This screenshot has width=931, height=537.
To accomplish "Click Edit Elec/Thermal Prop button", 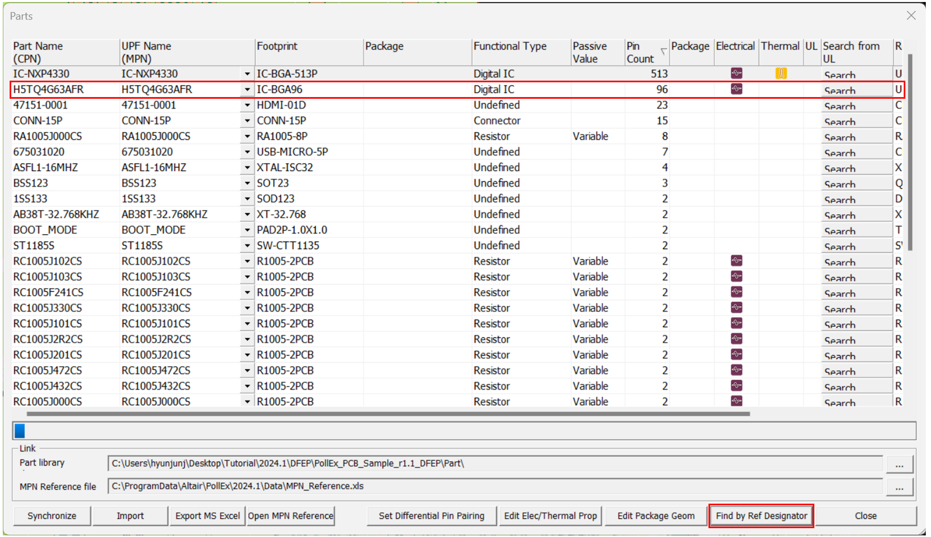I will pos(550,516).
